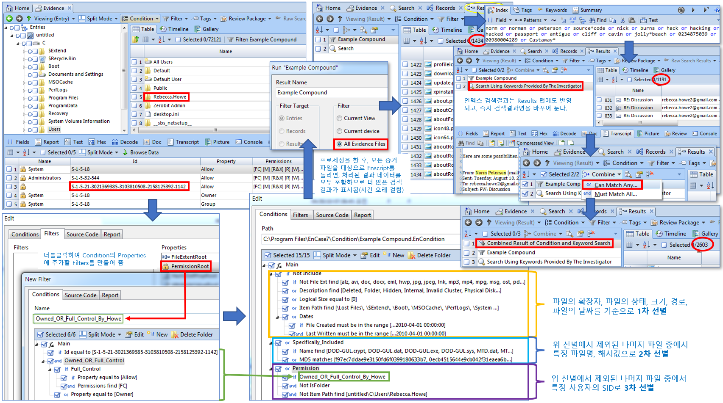Viewport: 723px width, 403px height.
Task: Open Gallery view in Viewing (Entry) window
Action: pyautogui.click(x=207, y=29)
